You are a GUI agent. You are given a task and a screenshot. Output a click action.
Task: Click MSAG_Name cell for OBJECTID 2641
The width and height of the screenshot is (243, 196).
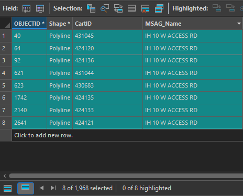(193, 123)
